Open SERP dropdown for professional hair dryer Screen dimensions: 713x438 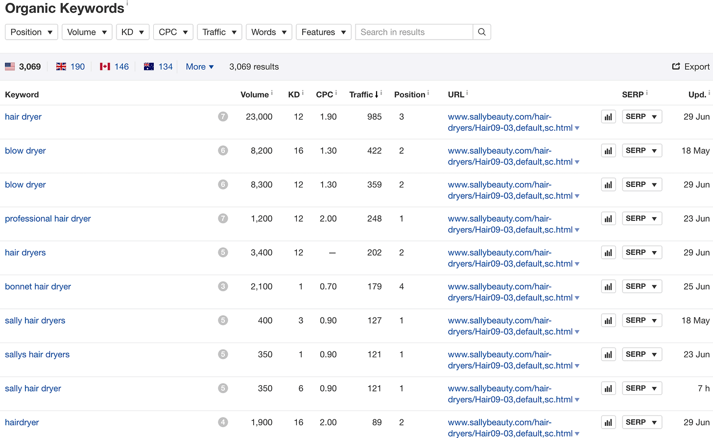click(642, 218)
